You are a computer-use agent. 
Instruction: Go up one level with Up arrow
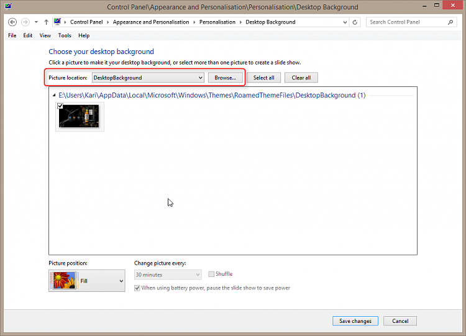click(47, 22)
